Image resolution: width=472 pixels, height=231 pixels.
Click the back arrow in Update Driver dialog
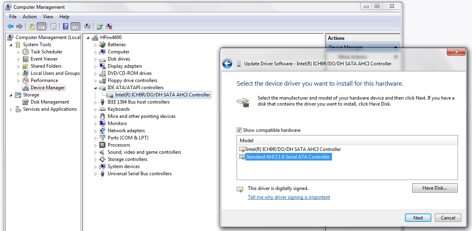[x=227, y=64]
